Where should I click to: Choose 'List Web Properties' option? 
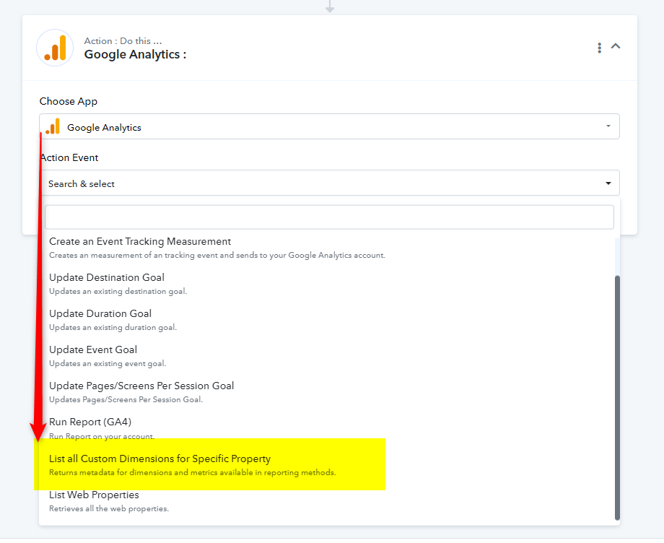click(94, 495)
